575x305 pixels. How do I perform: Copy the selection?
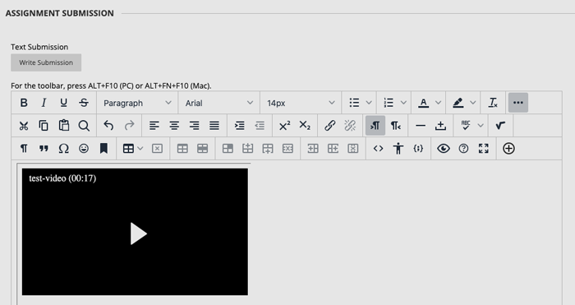click(44, 126)
